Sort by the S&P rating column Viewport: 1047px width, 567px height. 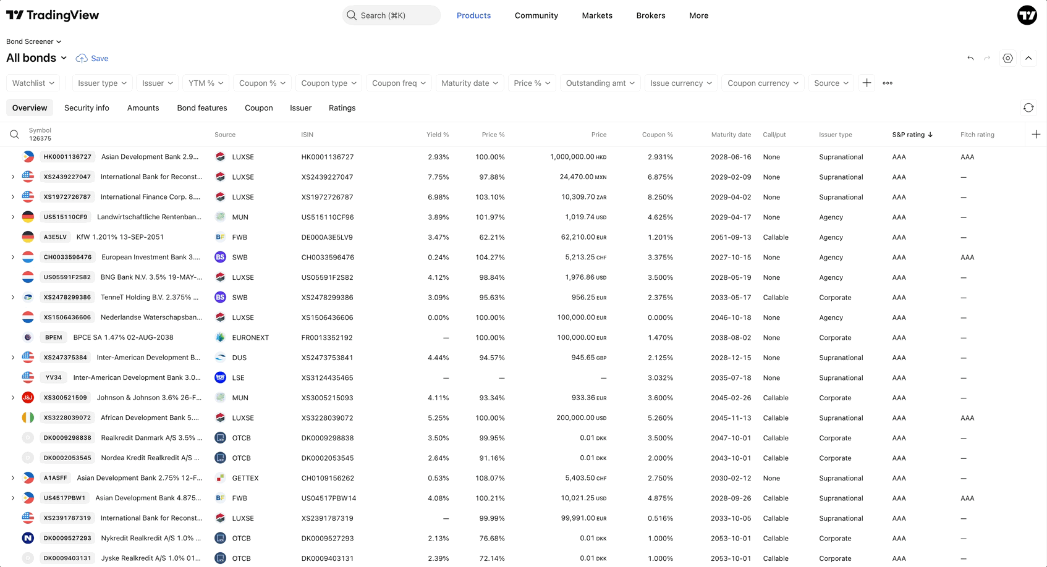(x=912, y=135)
